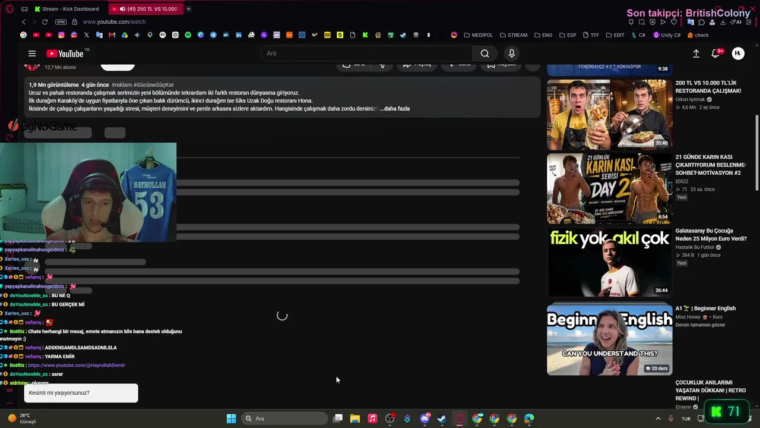
Task: Expand the ENG bookmarks folder
Action: [543, 35]
